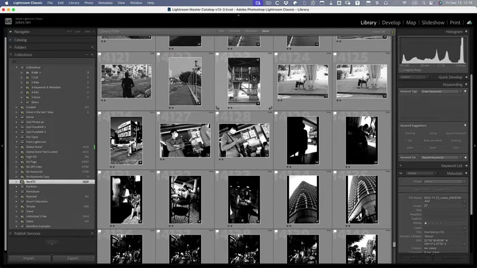Open the Siri menu bar icon
The image size is (477, 268).
coord(440,3)
